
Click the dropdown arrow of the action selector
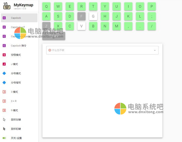(155, 50)
